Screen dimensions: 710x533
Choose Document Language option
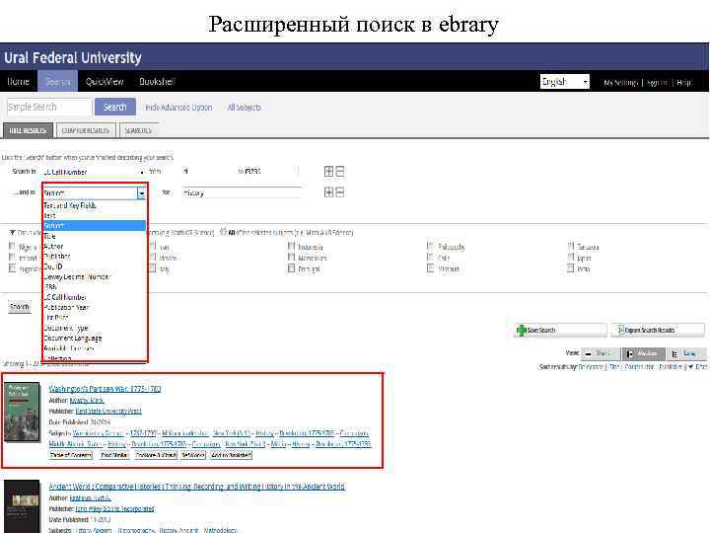72,339
